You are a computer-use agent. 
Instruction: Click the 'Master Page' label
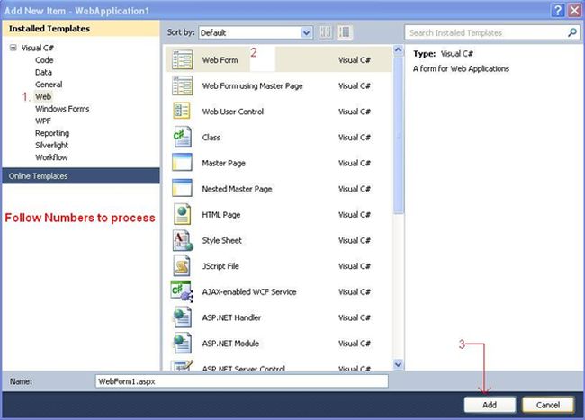tap(223, 163)
